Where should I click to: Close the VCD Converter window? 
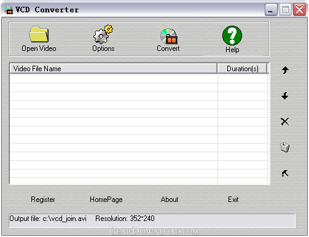point(299,10)
